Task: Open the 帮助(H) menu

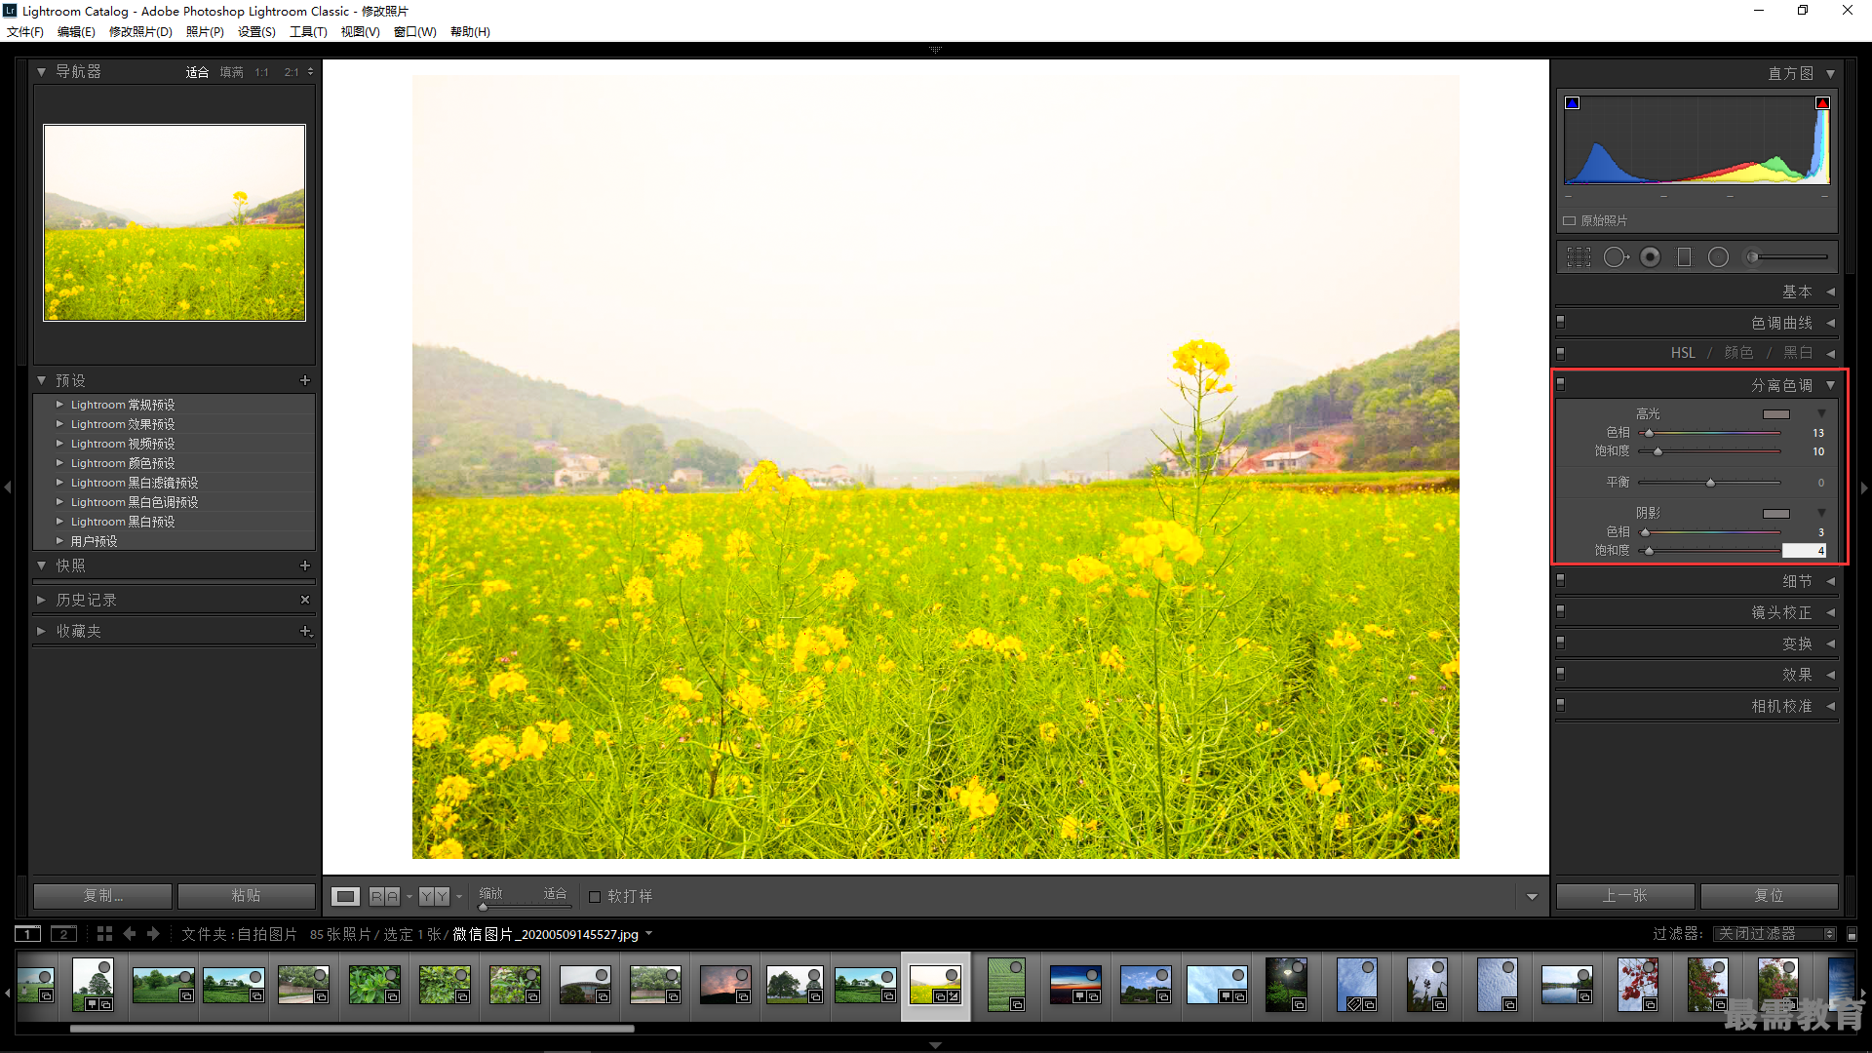Action: pos(470,32)
